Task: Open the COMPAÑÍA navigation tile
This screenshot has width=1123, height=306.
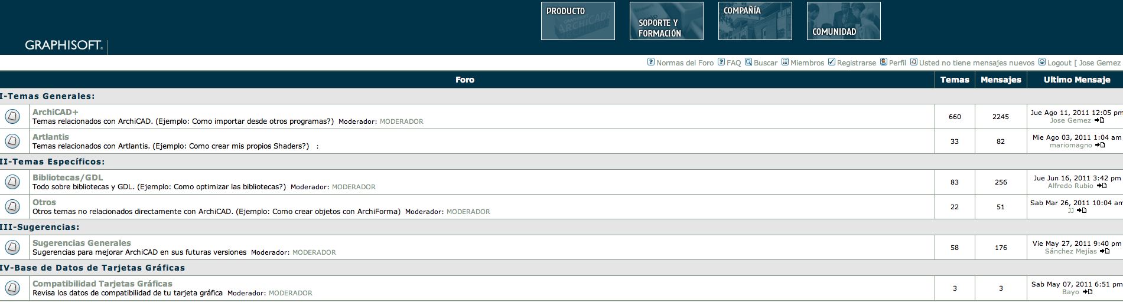Action: pos(754,21)
